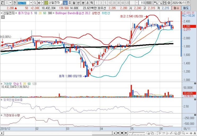
Task: Click the 2020/06/11 date field
Action: [179, 3]
